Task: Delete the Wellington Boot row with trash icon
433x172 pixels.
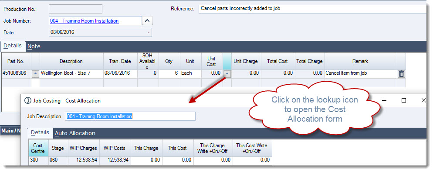Action: click(402, 74)
